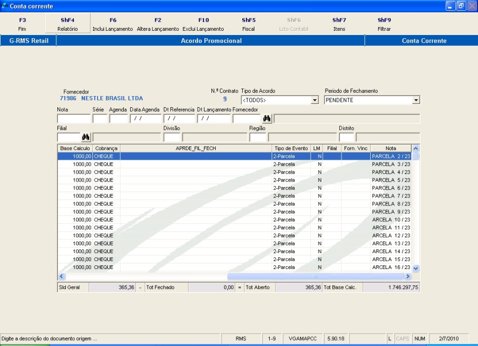Click into the Data Agenda date field
478x346 pixels.
click(x=146, y=119)
